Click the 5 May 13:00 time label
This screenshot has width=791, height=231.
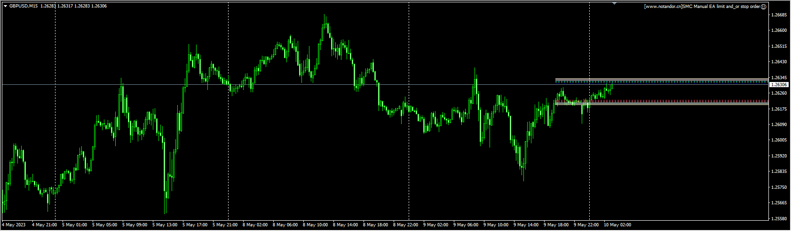click(x=165, y=225)
